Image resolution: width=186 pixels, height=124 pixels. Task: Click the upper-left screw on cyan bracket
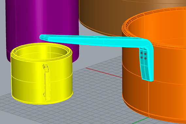[x=142, y=53]
